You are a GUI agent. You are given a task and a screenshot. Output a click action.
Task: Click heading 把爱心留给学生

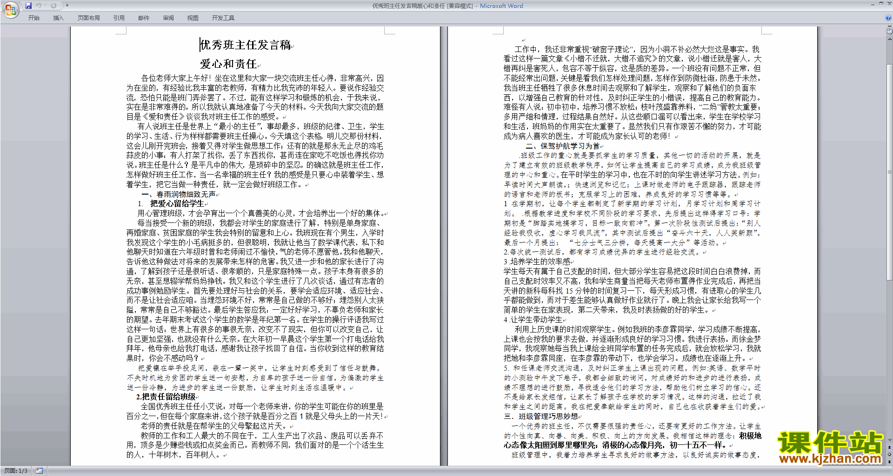pyautogui.click(x=177, y=204)
